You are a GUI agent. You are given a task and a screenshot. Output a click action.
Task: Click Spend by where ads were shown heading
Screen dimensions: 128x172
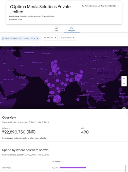(x=25, y=150)
